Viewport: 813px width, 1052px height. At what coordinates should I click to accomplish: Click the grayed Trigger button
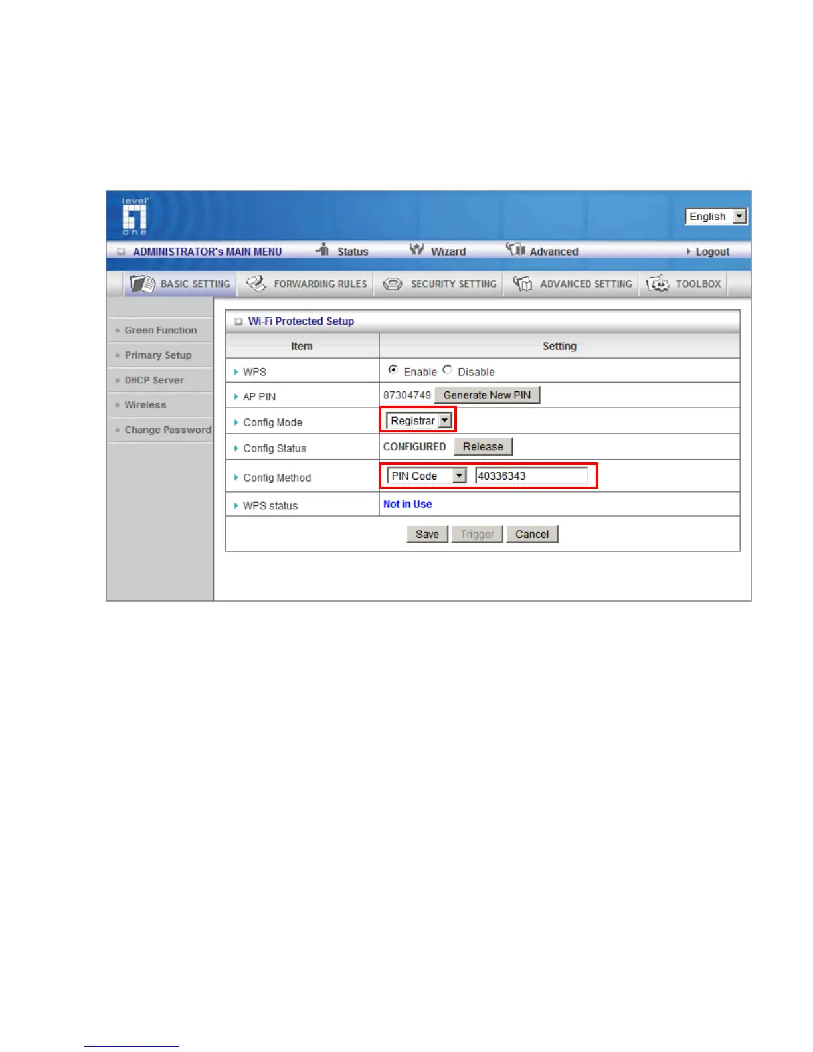point(477,534)
